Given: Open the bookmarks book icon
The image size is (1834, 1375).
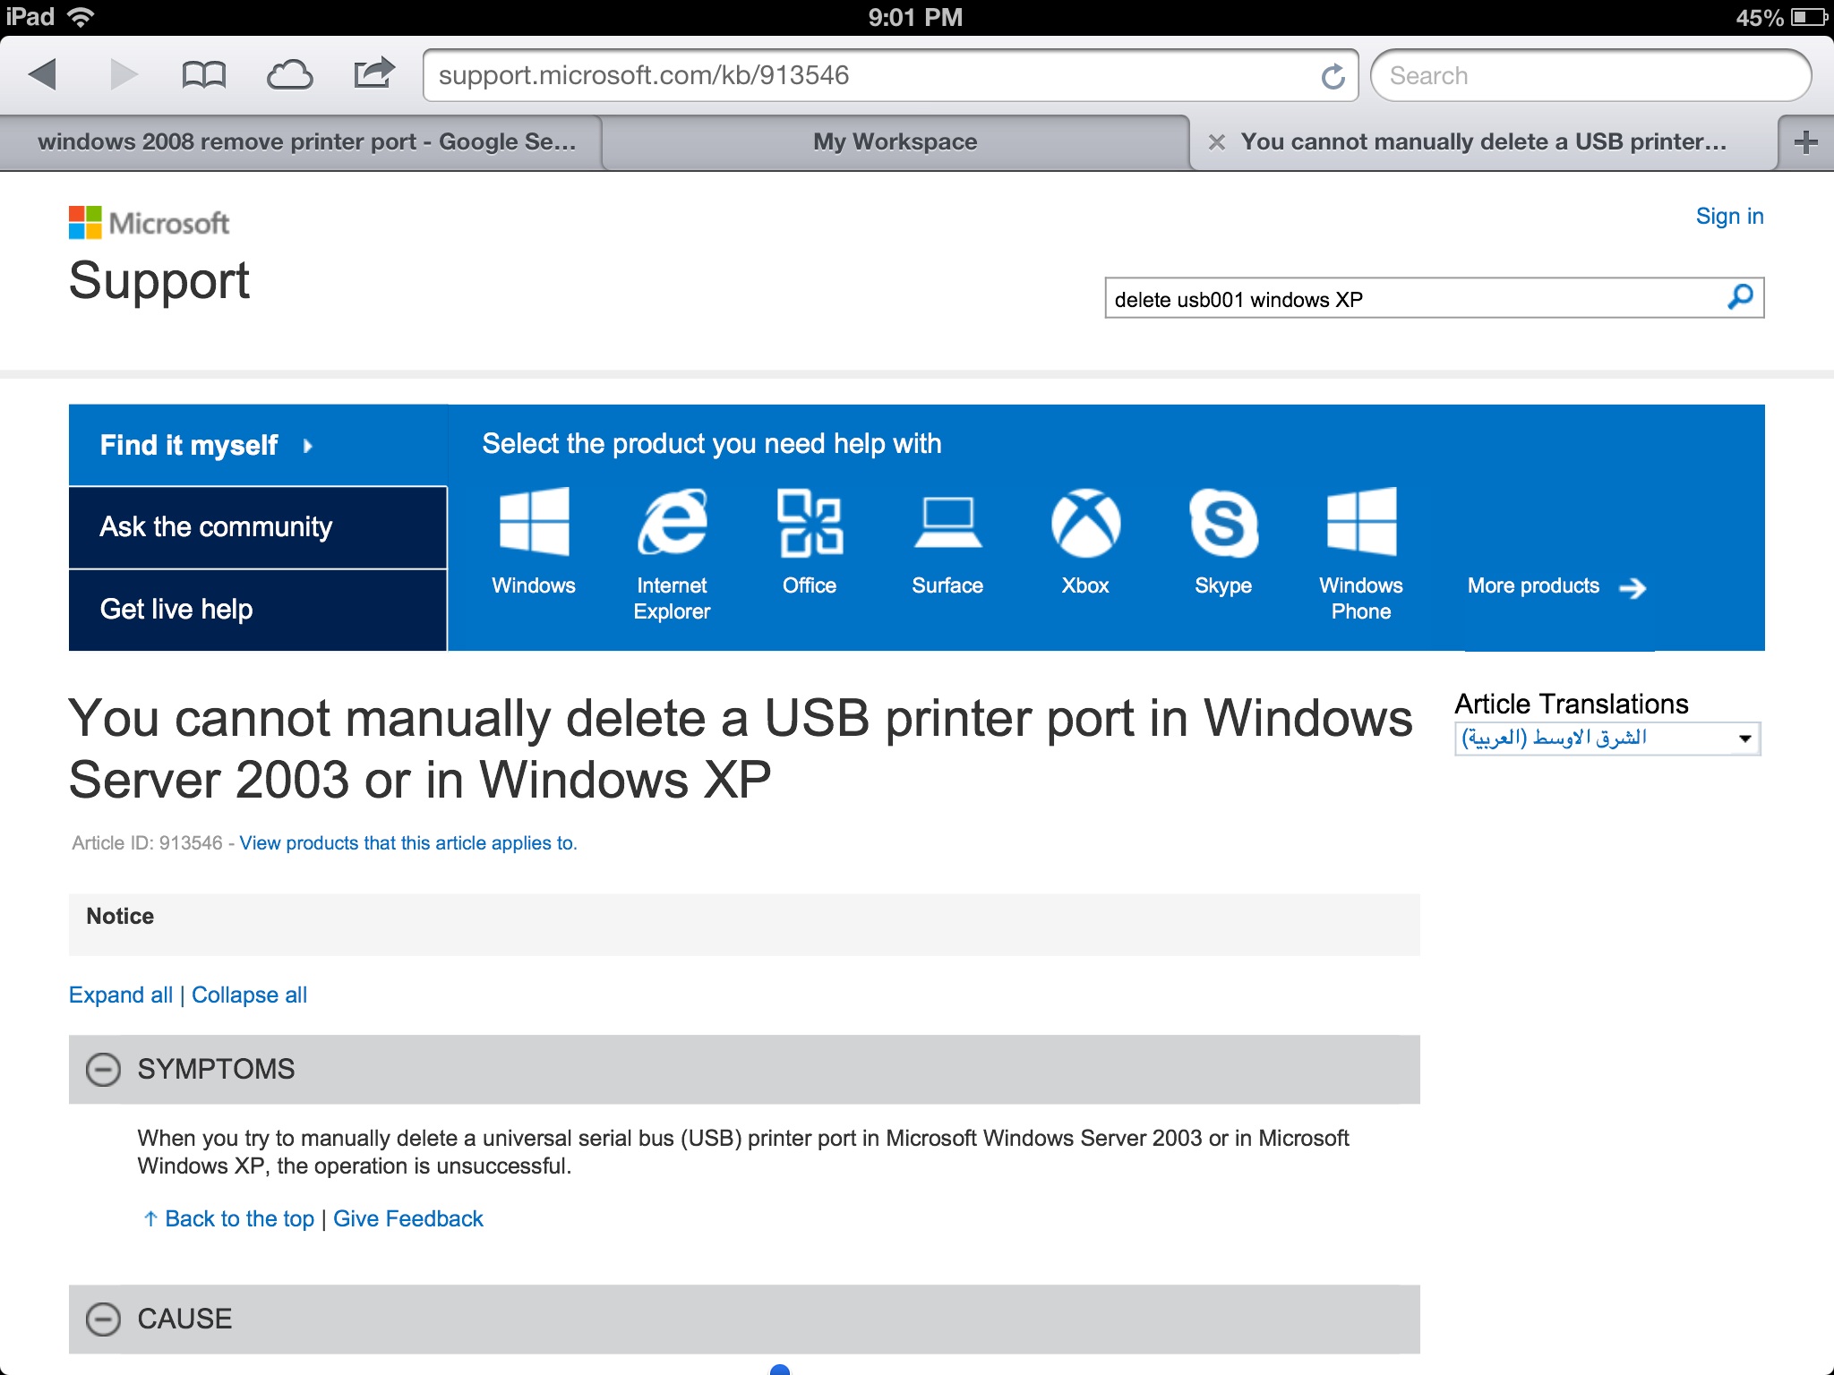Looking at the screenshot, I should 203,75.
